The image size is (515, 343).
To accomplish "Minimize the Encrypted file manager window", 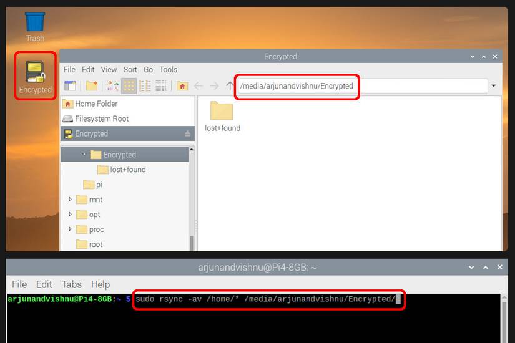I will click(473, 57).
